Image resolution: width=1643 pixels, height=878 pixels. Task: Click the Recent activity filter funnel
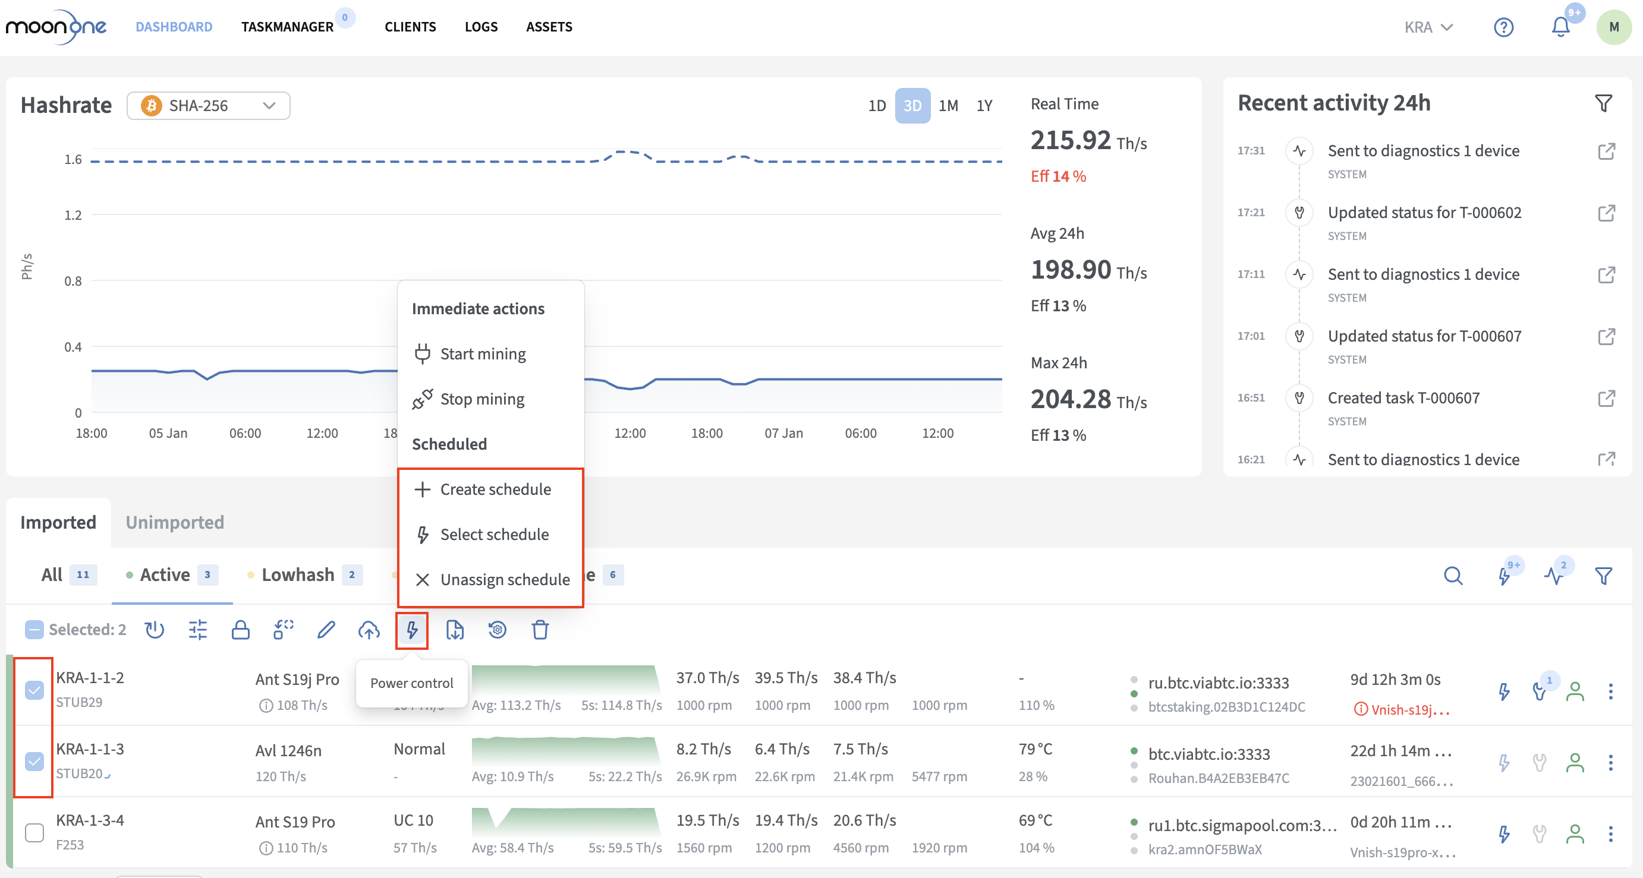tap(1603, 103)
